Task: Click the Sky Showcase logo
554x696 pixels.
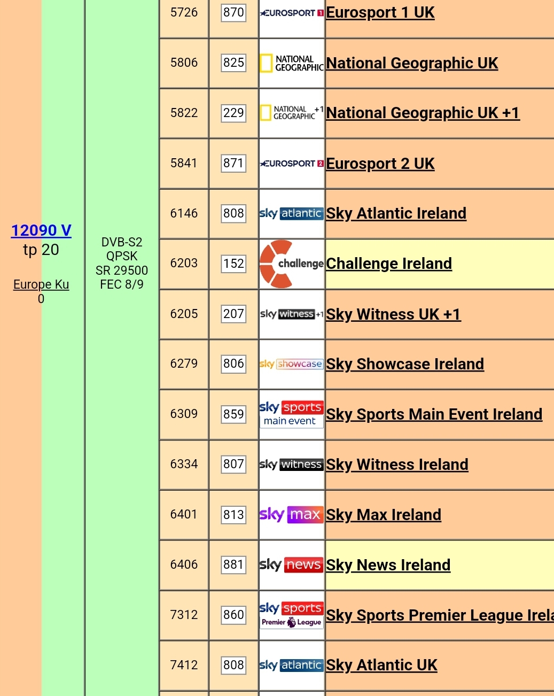Action: tap(292, 364)
